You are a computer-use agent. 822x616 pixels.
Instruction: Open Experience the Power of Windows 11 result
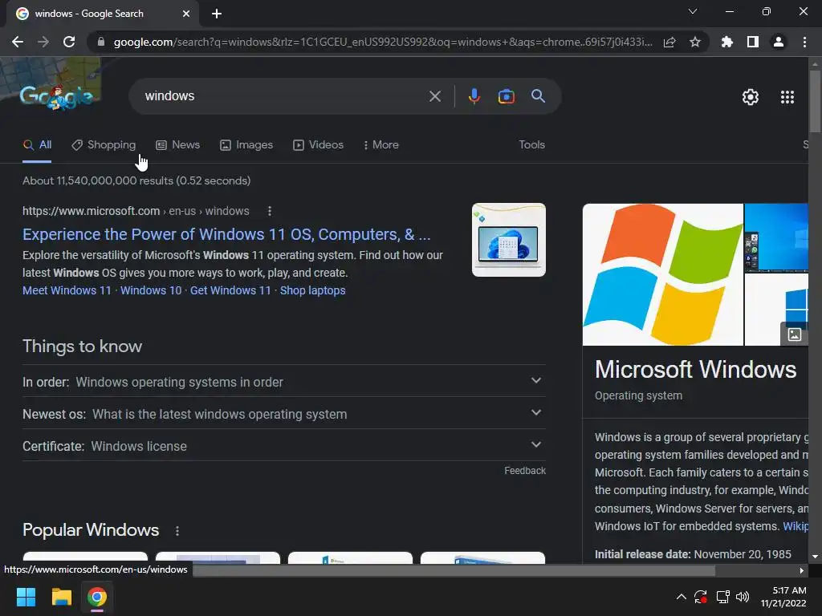click(x=226, y=234)
